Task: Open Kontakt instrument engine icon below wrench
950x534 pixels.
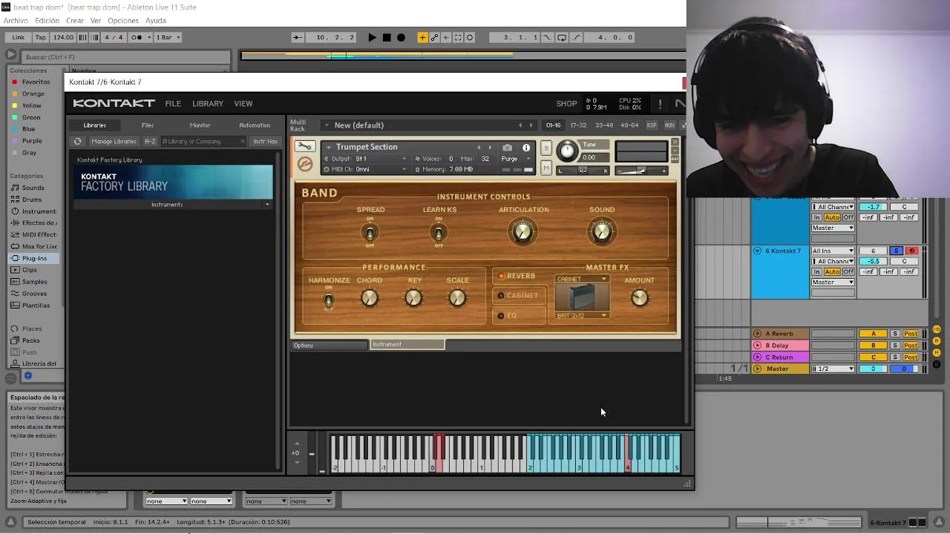Action: click(304, 165)
